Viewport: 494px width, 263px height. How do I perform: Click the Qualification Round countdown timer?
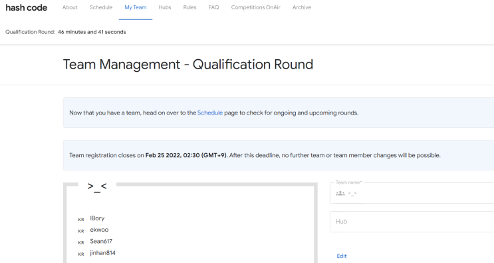tap(92, 32)
